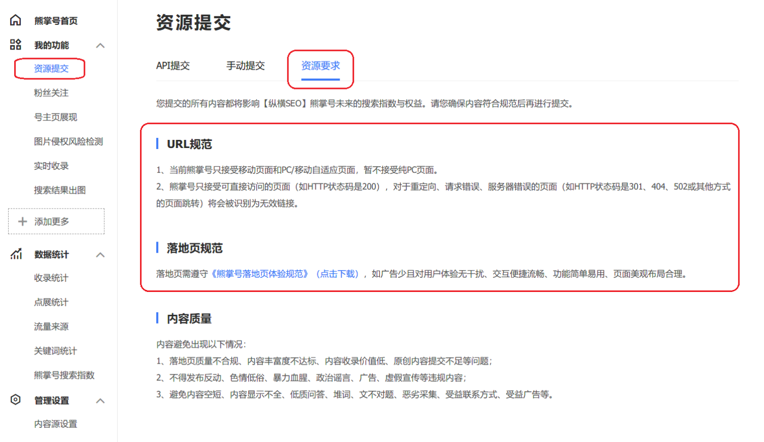The image size is (764, 442).
Task: Click the bar-chart icon beside 数据统计
Action: (16, 255)
